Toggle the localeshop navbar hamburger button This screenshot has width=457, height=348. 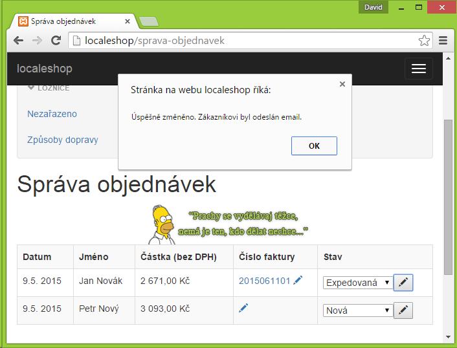tap(419, 69)
